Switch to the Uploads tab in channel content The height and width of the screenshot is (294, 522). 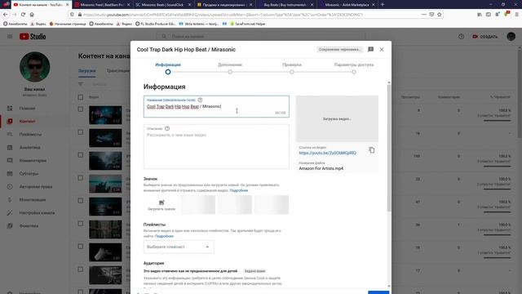87,71
